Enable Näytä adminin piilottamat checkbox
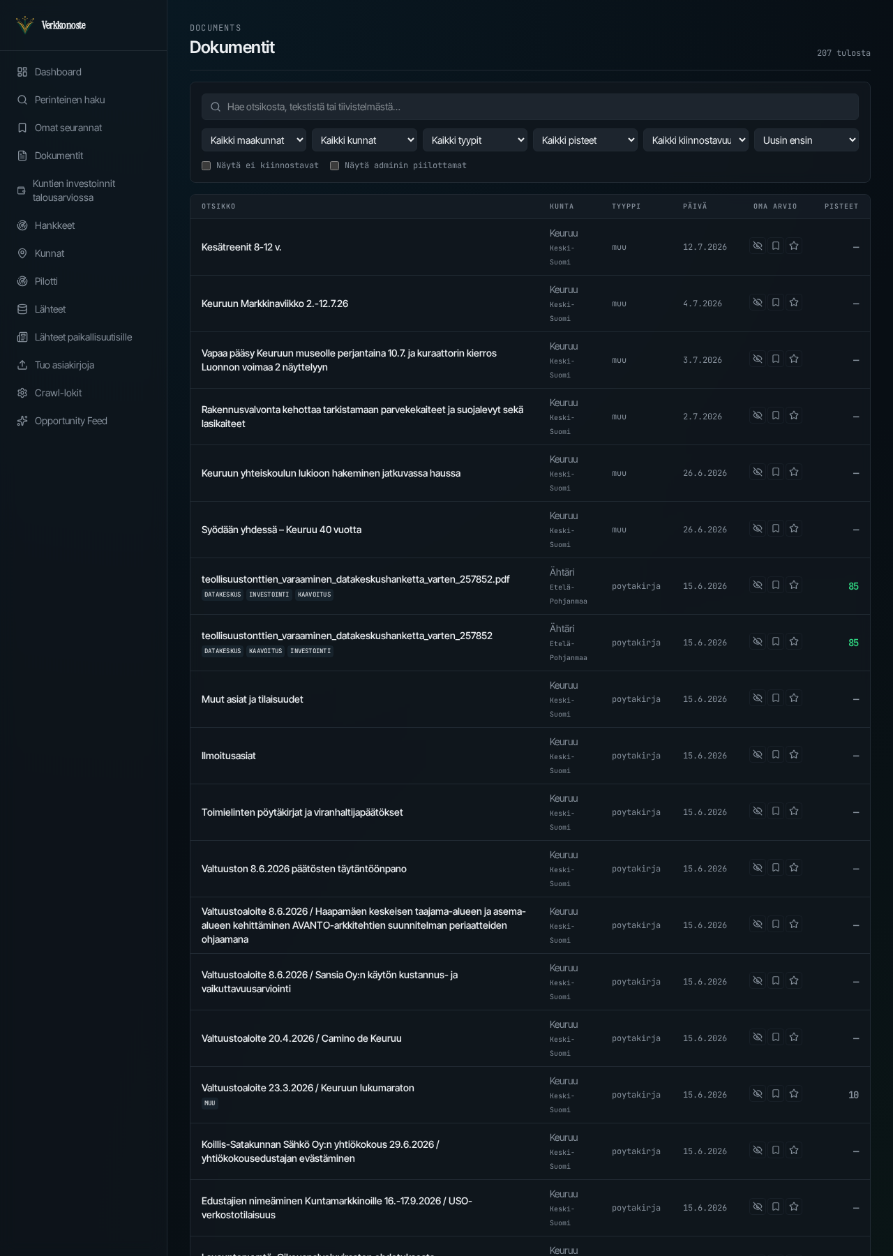The image size is (893, 1256). (334, 165)
